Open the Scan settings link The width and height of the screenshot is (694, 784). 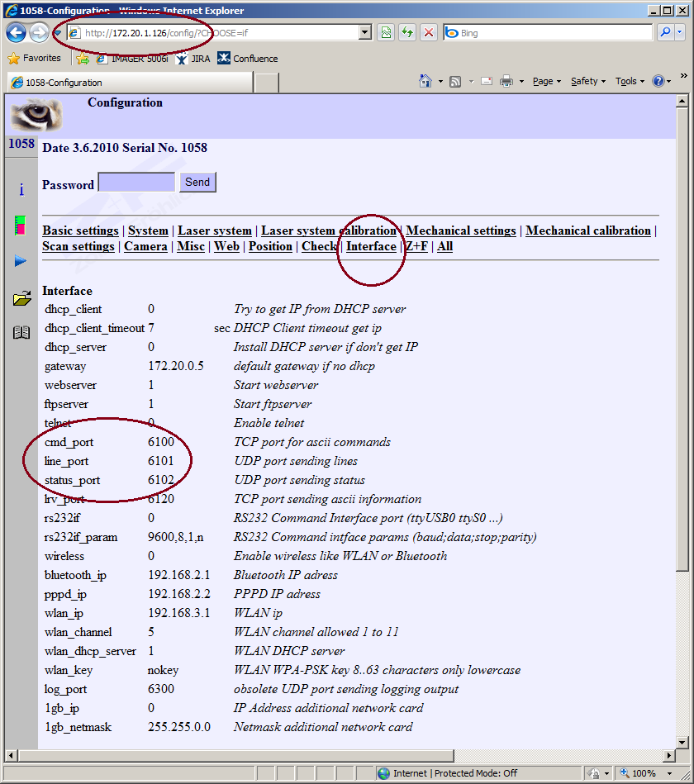[x=78, y=246]
